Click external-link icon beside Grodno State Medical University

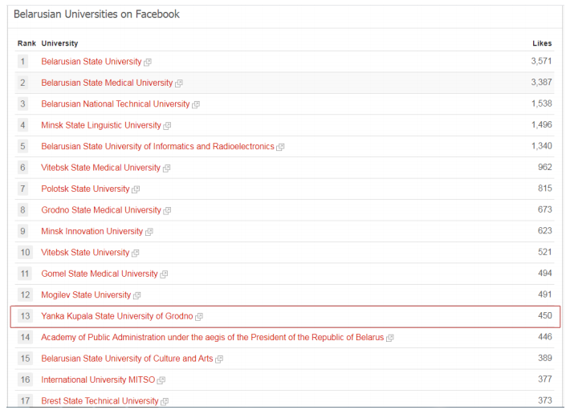click(x=167, y=211)
